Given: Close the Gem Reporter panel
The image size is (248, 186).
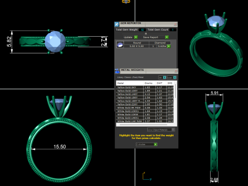Looking at the screenshot, I should pyautogui.click(x=175, y=24).
